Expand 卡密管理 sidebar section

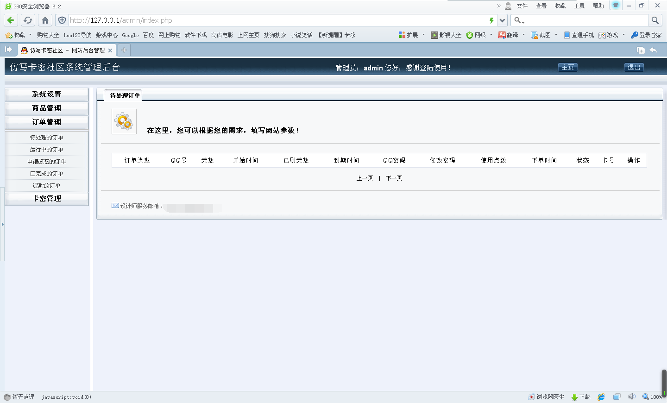46,199
